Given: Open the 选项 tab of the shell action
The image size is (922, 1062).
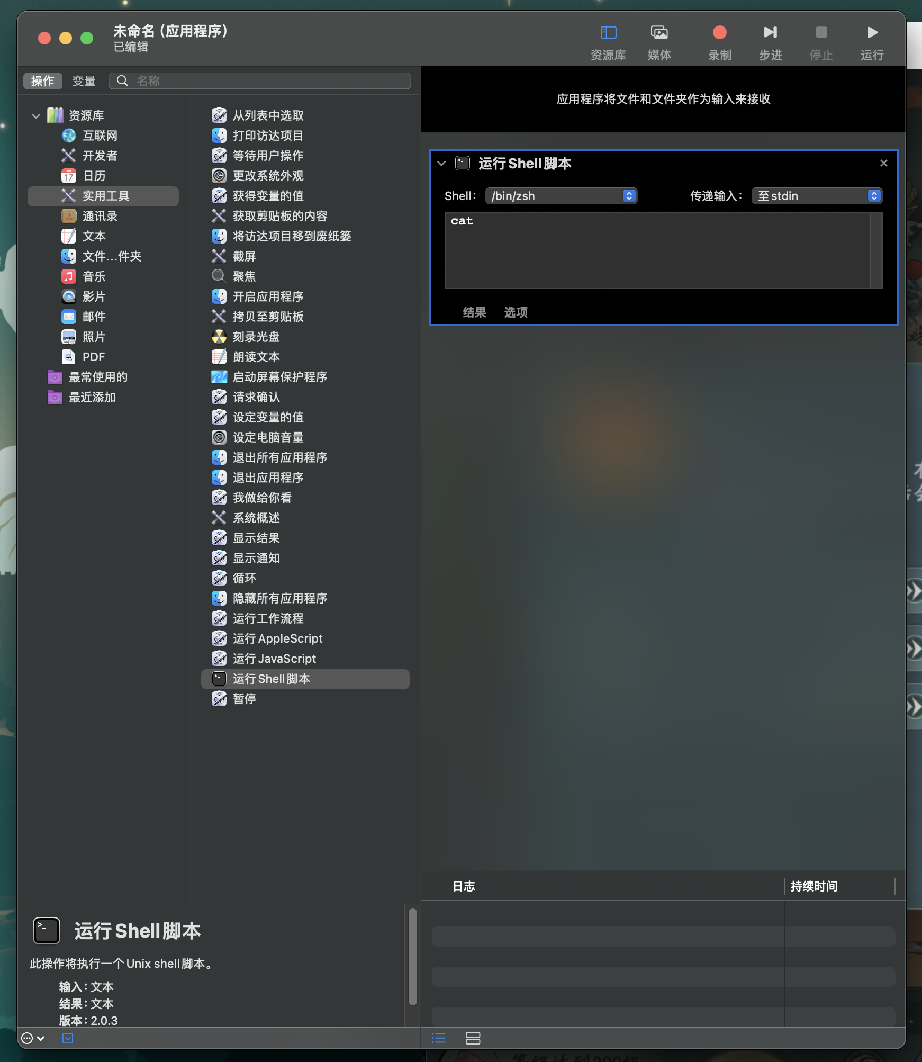Looking at the screenshot, I should coord(515,313).
